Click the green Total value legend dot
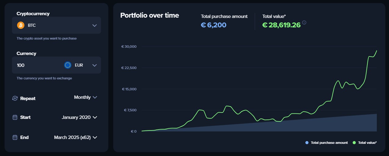389x156 pixels. pos(354,143)
